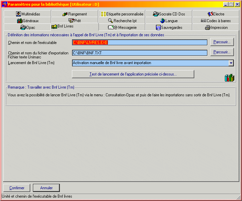Click the Chemin et nom de l'exécutable label
Image resolution: width=242 pixels, height=201 pixels.
point(32,43)
